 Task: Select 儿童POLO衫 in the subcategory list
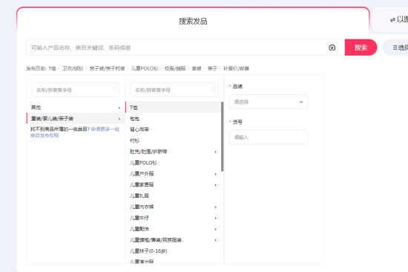pyautogui.click(x=173, y=163)
